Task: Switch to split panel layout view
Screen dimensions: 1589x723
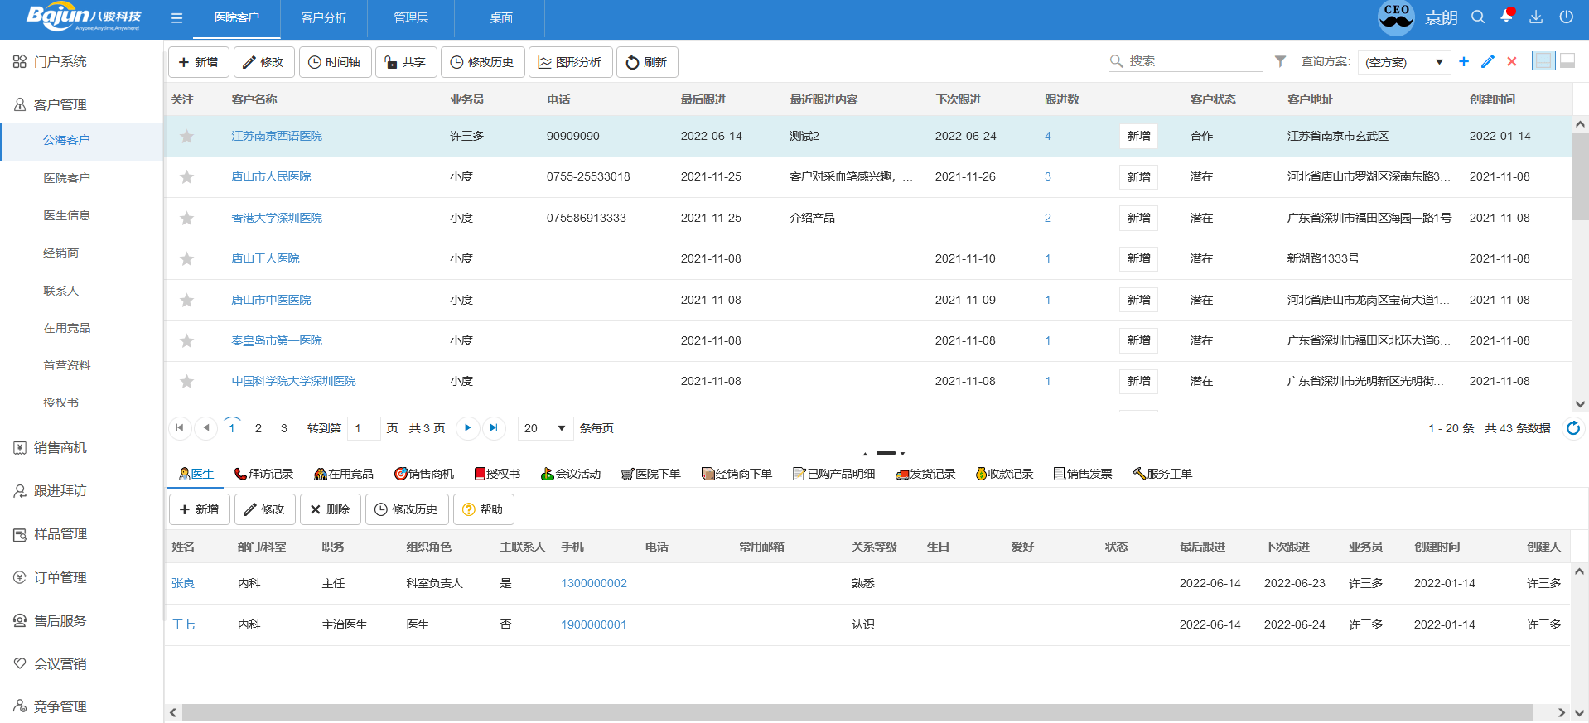Action: [x=1543, y=61]
